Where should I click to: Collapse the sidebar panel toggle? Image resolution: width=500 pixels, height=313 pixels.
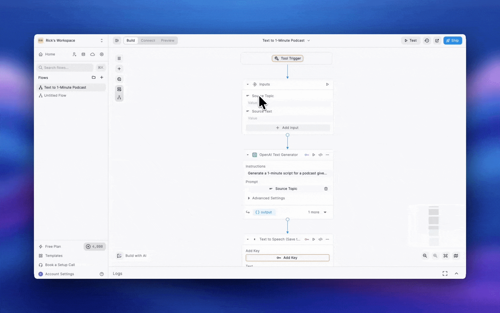pos(117,41)
